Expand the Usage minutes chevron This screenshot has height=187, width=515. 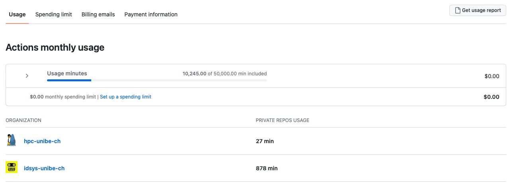pyautogui.click(x=27, y=76)
